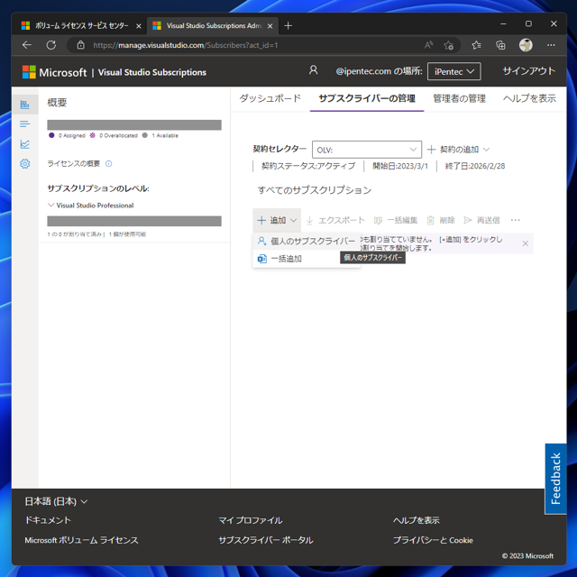Open browser collections icon
Screen dimensions: 577x577
[500, 45]
